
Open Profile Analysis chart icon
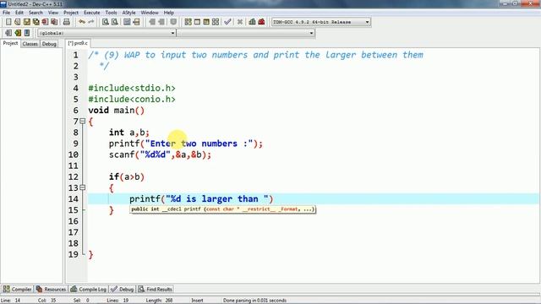click(252, 22)
